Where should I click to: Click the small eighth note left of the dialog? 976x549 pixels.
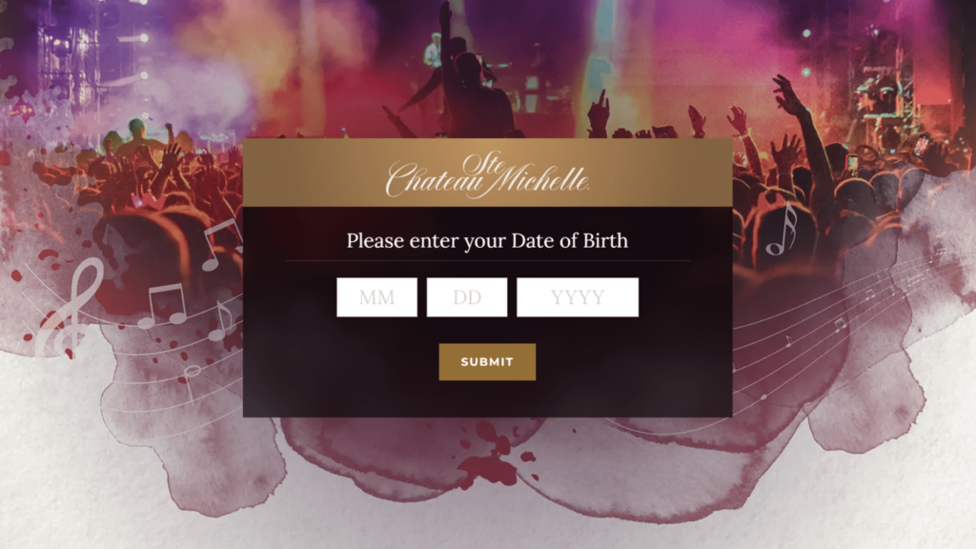click(x=220, y=320)
